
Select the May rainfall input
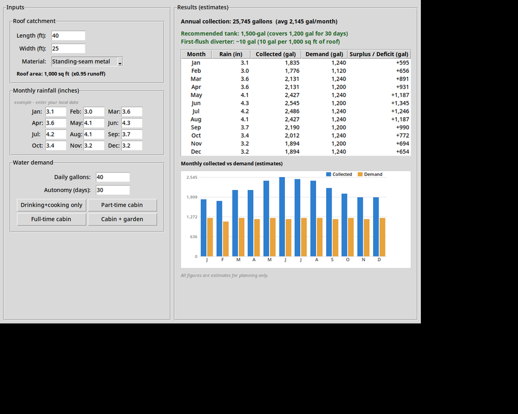(94, 123)
